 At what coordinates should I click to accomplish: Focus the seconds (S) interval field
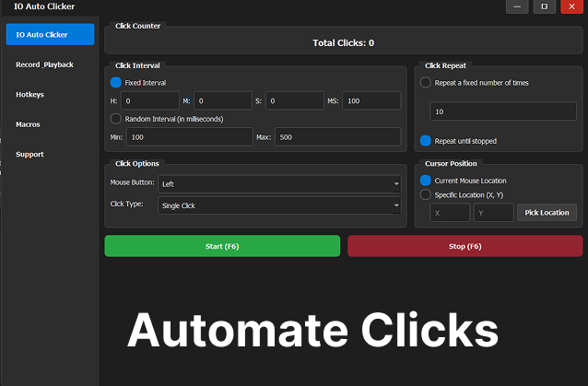coord(295,100)
